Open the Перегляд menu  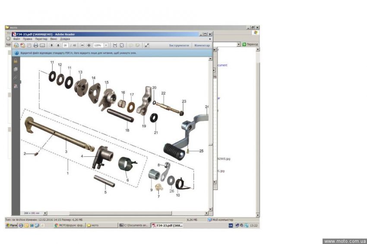click(41, 39)
